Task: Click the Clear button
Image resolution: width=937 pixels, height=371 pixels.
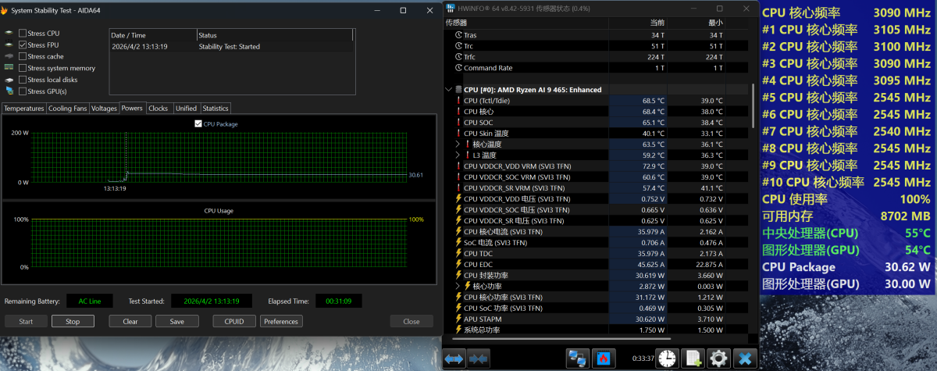Action: point(130,321)
